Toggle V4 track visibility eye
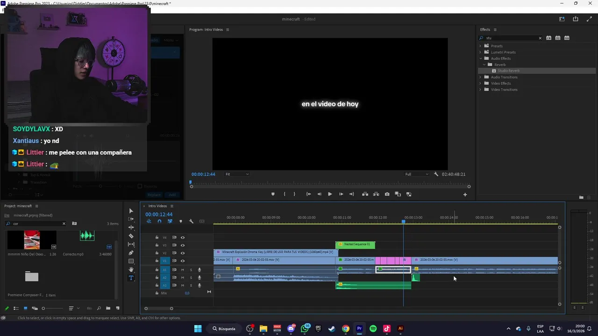The height and width of the screenshot is (336, 598). (x=183, y=238)
